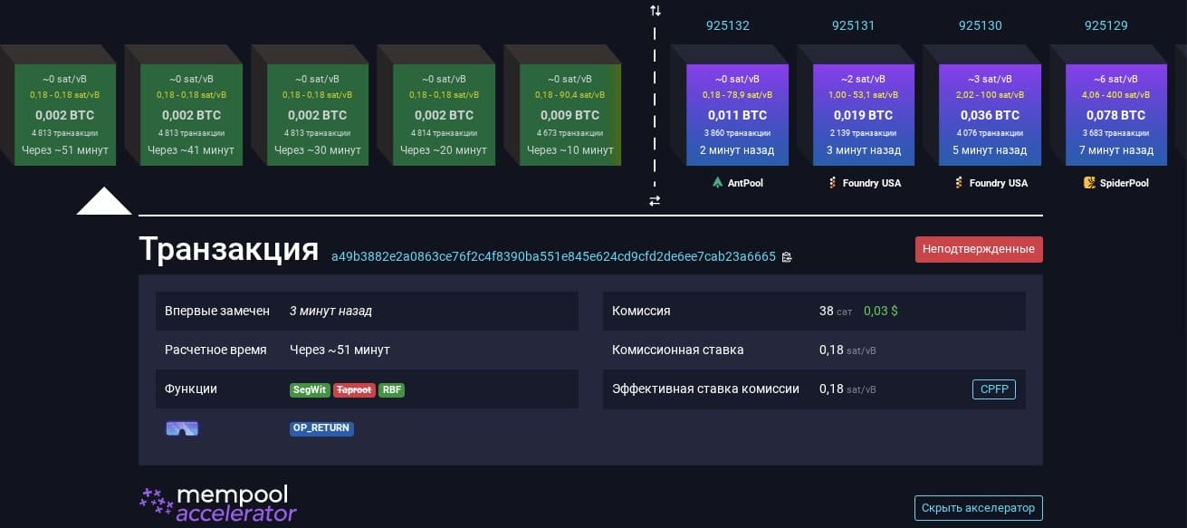Select the OP_RETURN badge
This screenshot has height=528, width=1187.
321,428
